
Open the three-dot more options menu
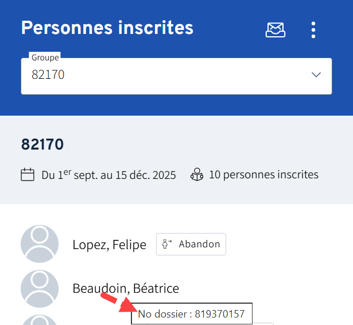[x=313, y=30]
